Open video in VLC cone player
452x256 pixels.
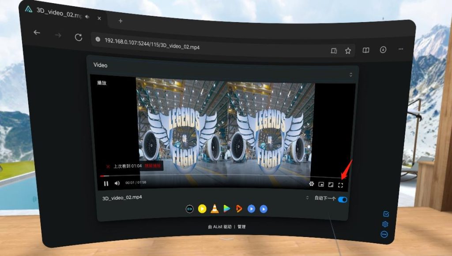click(215, 208)
